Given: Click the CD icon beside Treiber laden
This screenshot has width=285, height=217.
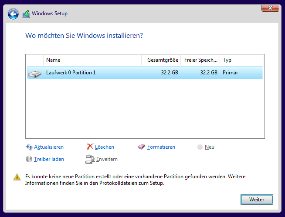Looking at the screenshot, I should pos(29,159).
